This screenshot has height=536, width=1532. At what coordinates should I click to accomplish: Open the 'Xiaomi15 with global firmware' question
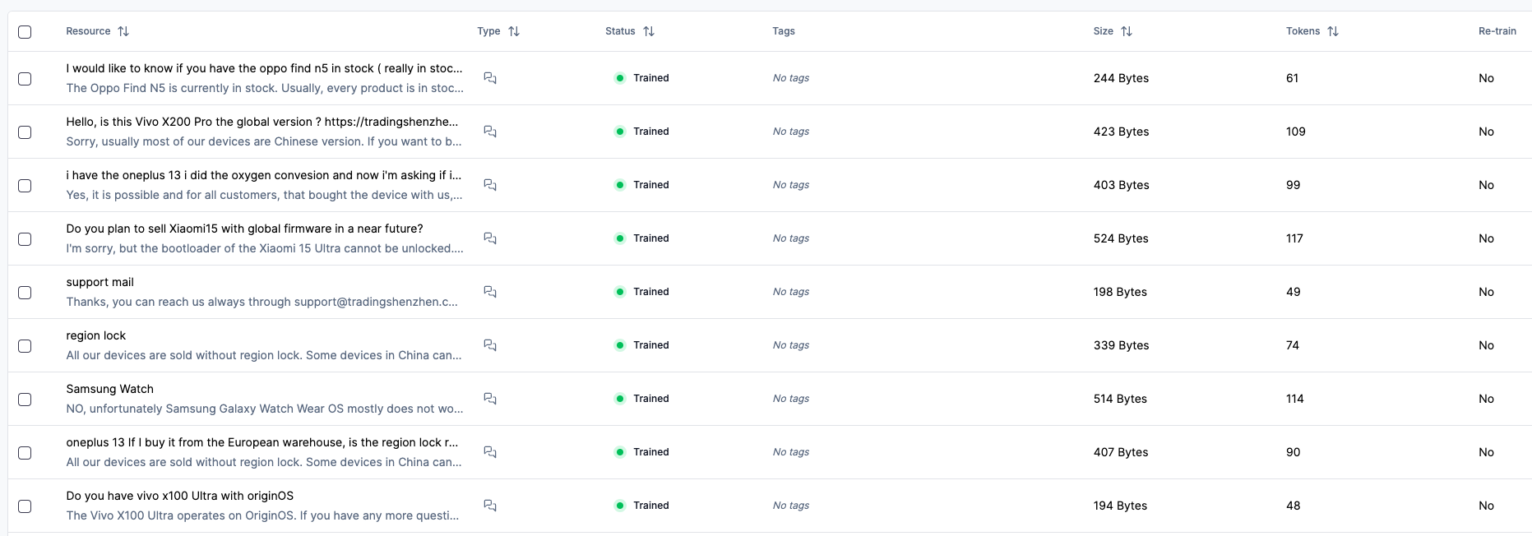(244, 229)
